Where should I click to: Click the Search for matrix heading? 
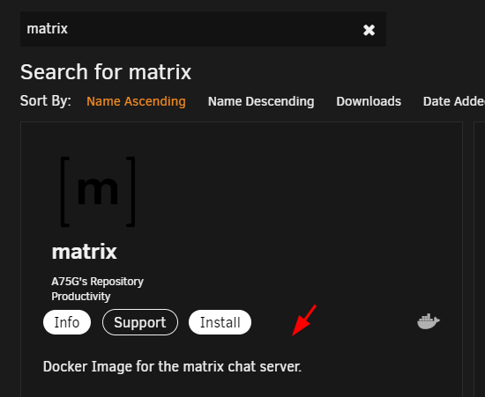click(x=106, y=72)
